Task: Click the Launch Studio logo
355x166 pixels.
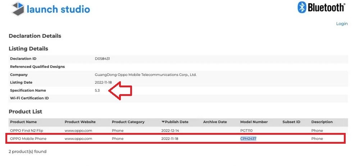Action: click(51, 9)
